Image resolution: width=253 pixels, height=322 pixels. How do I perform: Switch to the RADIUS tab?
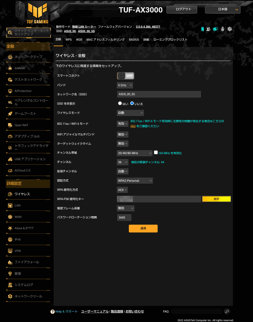point(134,39)
